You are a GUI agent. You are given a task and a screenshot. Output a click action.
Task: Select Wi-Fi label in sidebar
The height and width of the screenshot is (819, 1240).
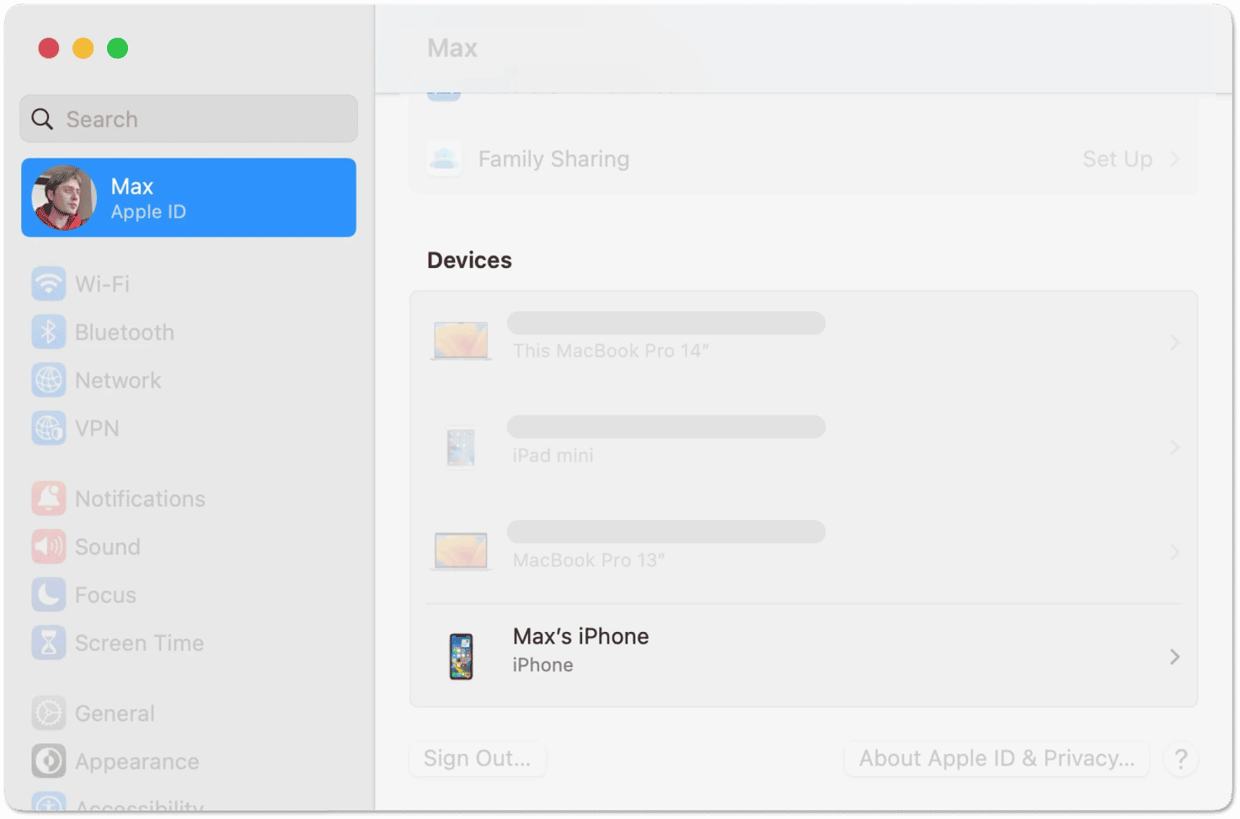pyautogui.click(x=102, y=284)
